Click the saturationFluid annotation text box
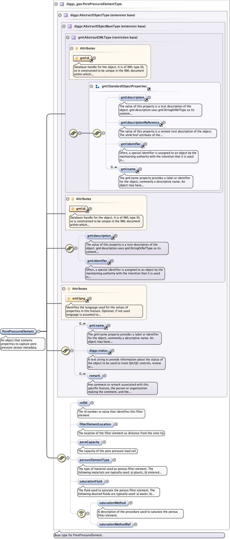 pos(118,492)
